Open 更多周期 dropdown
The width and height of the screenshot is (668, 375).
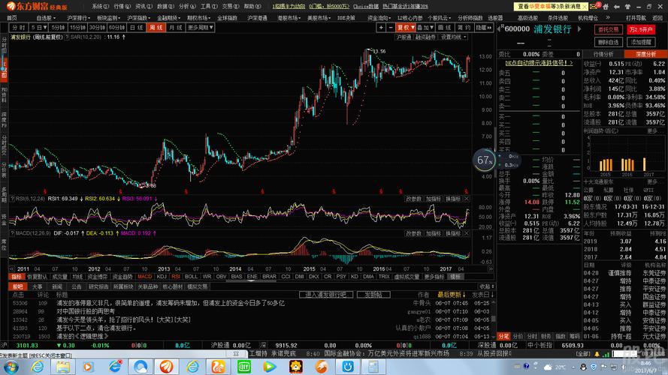(200, 28)
